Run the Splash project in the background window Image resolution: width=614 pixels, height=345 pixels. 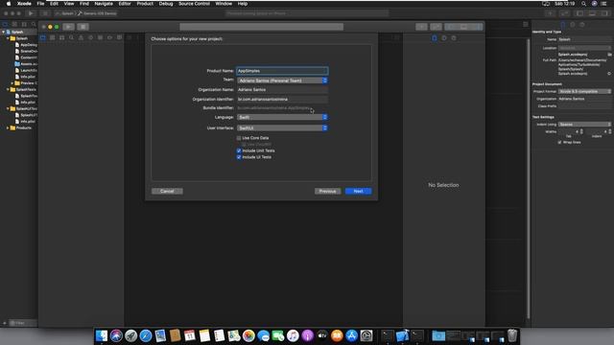(31, 13)
